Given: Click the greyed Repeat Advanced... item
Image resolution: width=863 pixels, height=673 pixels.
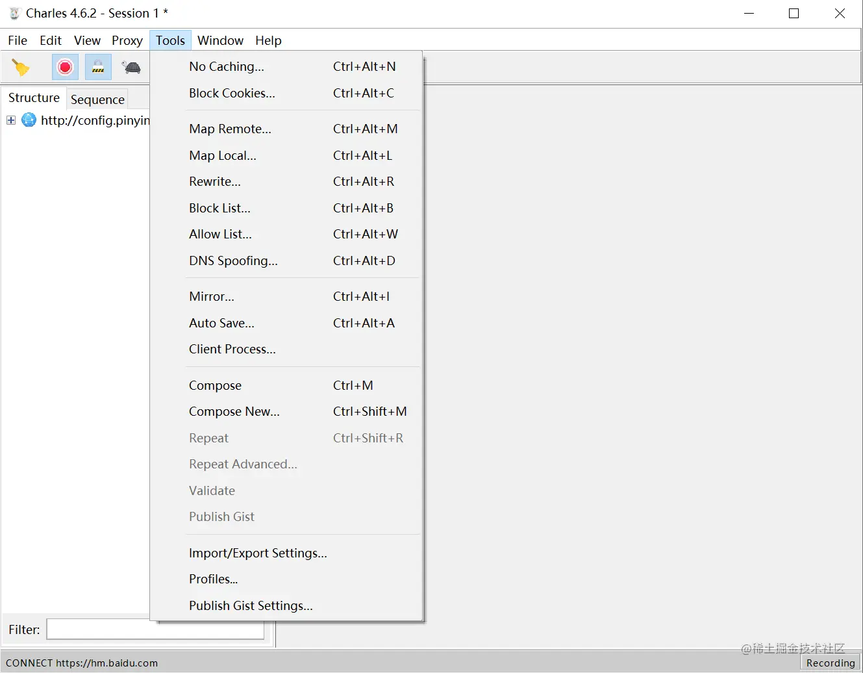Looking at the screenshot, I should coord(286,464).
